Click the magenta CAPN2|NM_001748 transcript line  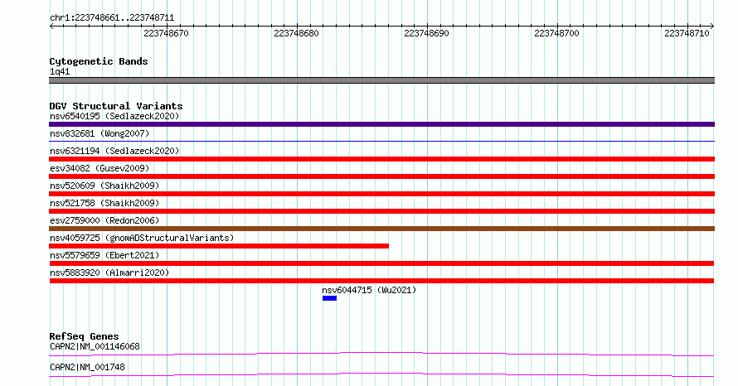coord(381,374)
